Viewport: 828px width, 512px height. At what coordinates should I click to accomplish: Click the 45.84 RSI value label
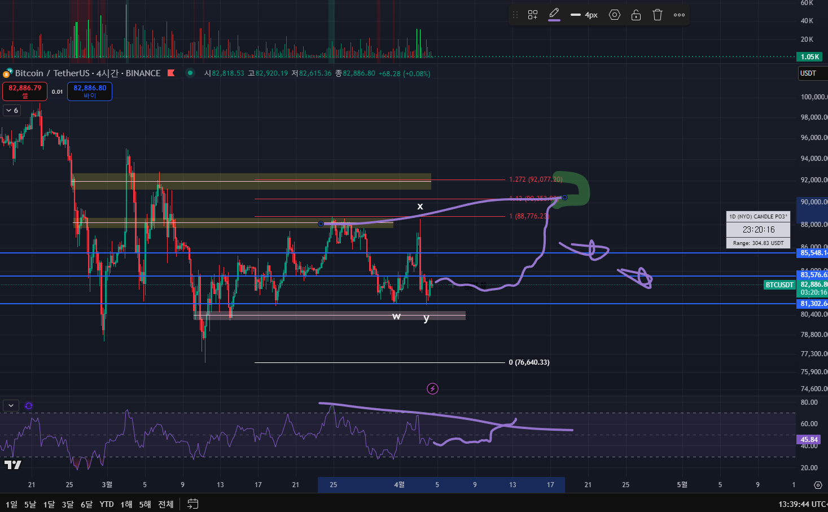pyautogui.click(x=809, y=439)
